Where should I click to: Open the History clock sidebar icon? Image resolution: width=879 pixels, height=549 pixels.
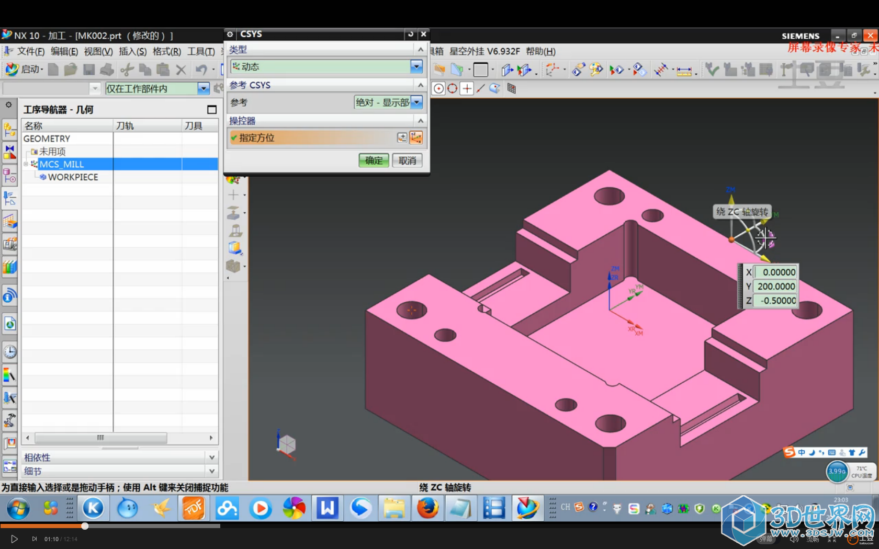(x=9, y=352)
